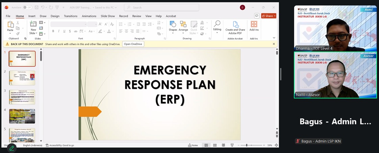Toggle the AutoSave switch

point(27,7)
